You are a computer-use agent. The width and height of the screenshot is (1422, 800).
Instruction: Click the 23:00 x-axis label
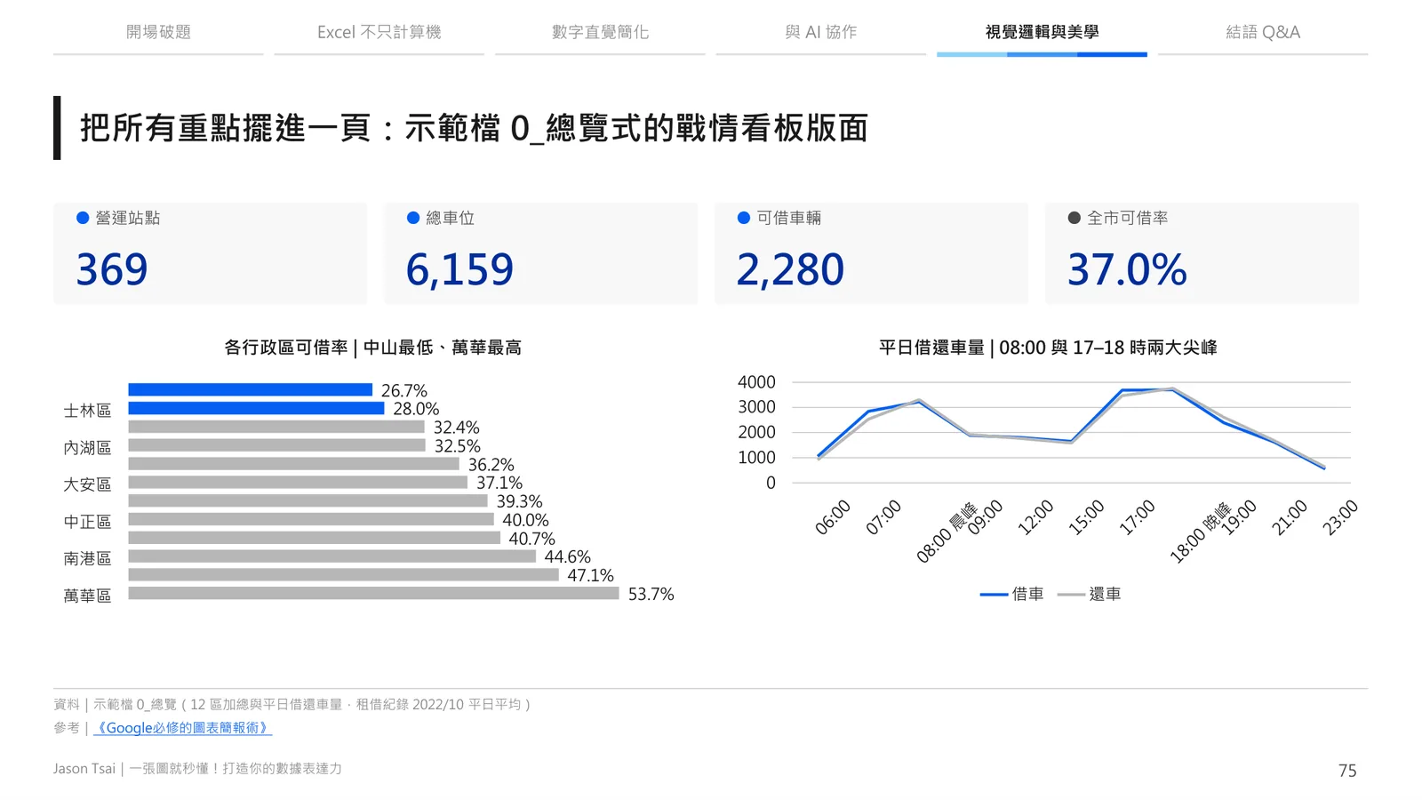1340,517
